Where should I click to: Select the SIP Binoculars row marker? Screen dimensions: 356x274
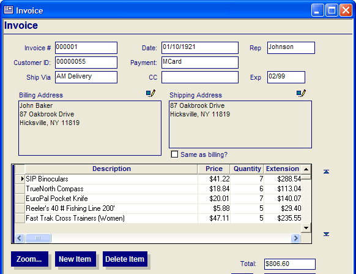(x=20, y=179)
